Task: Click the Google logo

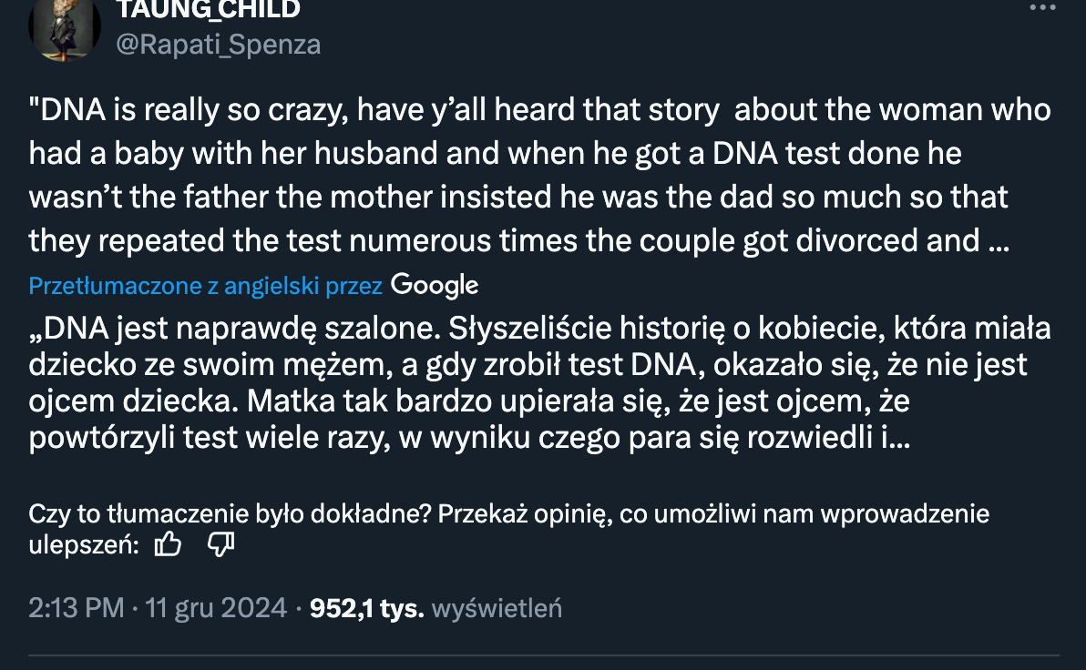Action: point(434,285)
